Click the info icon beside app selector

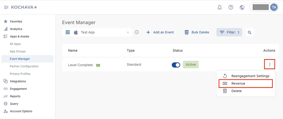[x=137, y=32]
